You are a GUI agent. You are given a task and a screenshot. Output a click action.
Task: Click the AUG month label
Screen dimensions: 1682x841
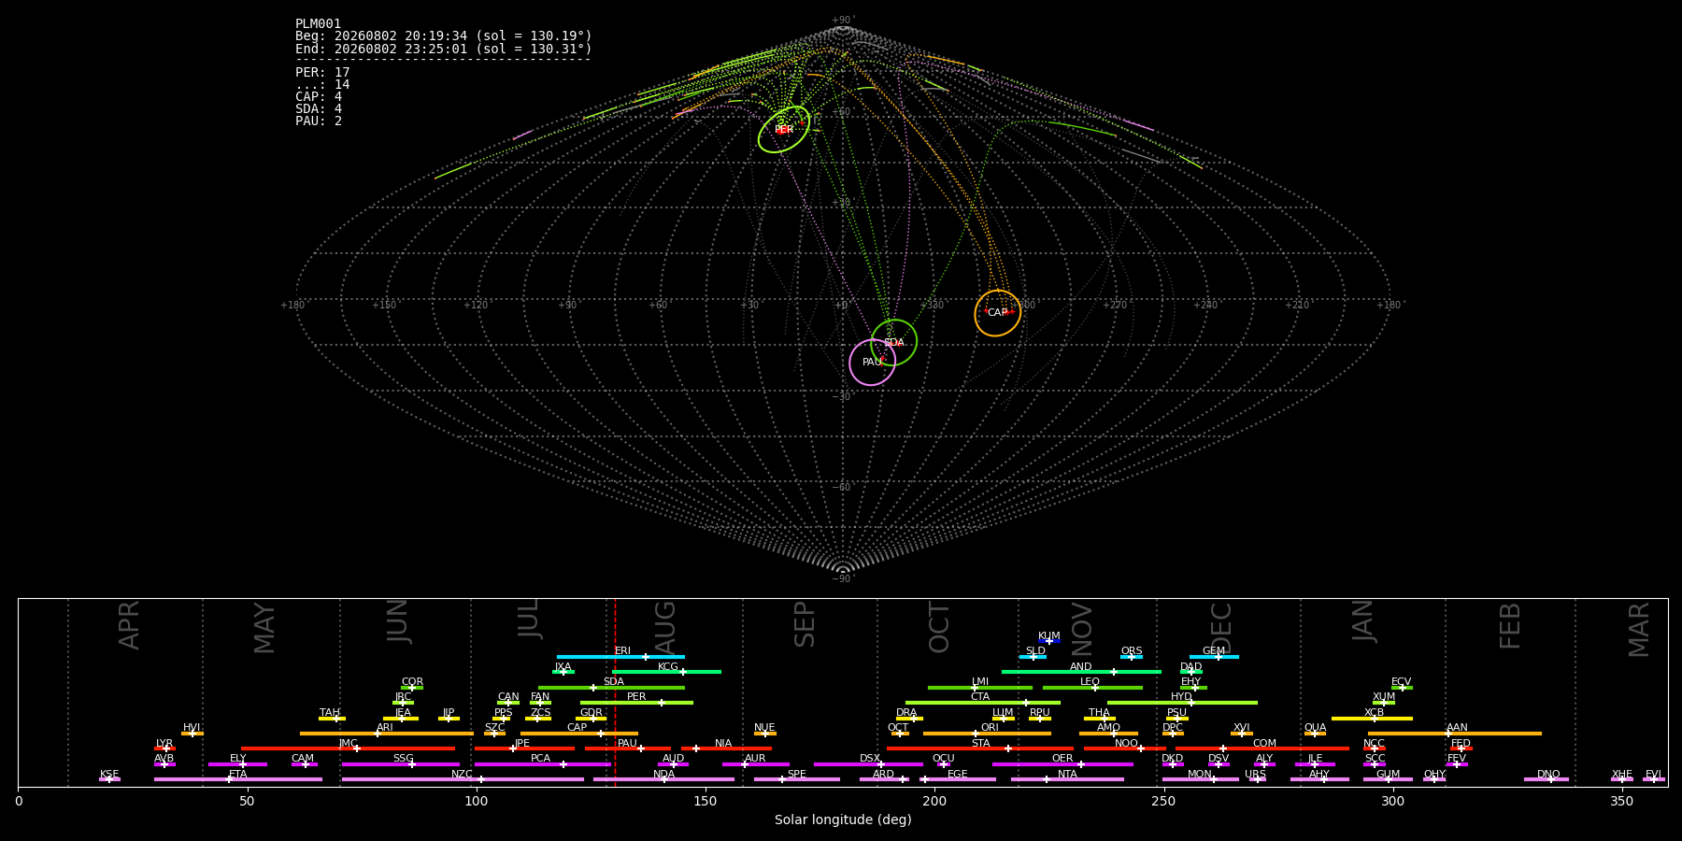coord(665,626)
